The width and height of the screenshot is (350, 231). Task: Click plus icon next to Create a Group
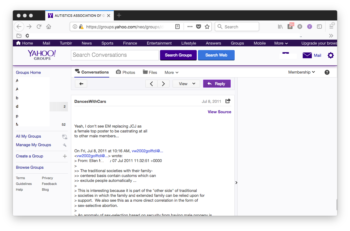point(65,156)
